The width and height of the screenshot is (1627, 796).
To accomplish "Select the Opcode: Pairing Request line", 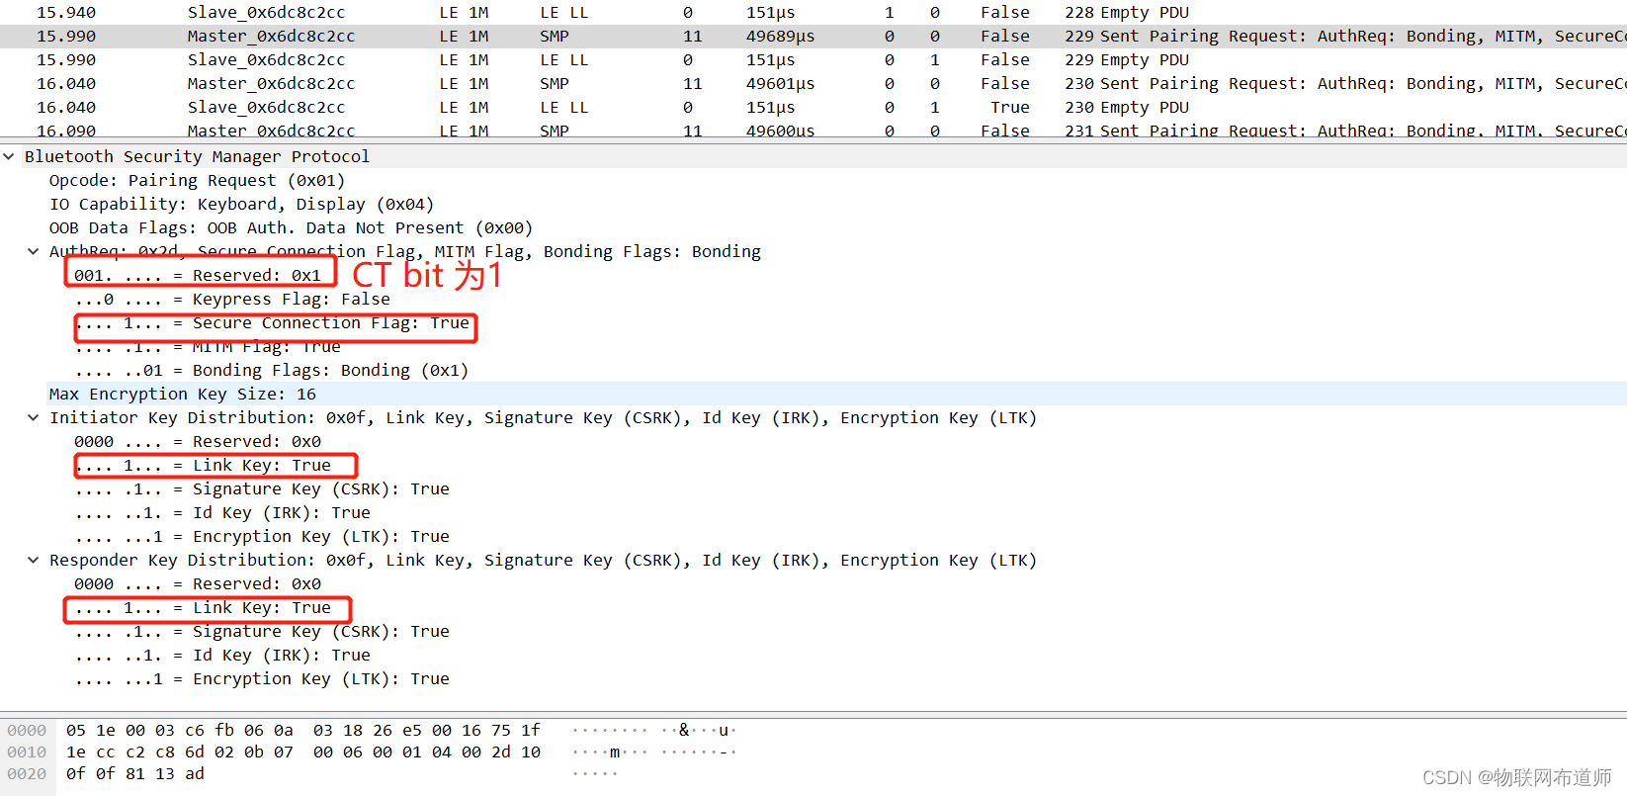I will coord(198,180).
